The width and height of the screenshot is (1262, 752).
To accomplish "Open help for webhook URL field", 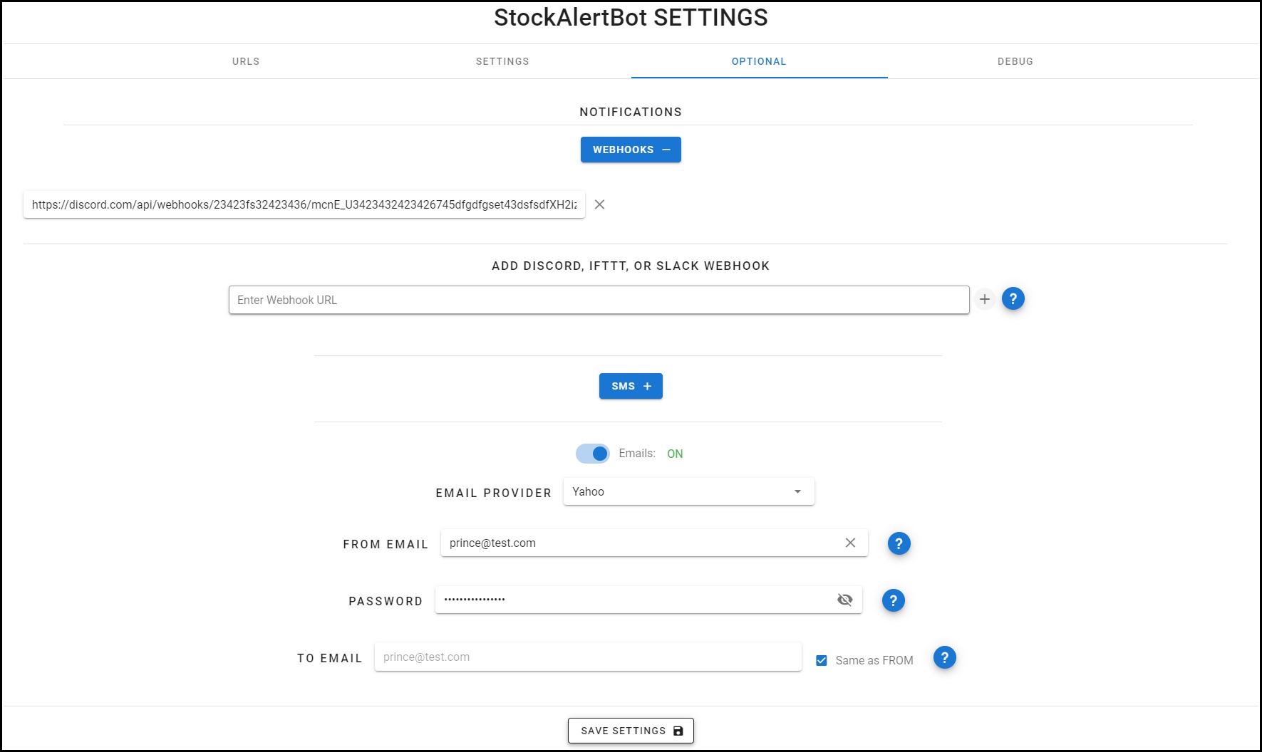I will click(x=1013, y=299).
